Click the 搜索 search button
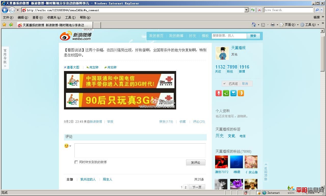 point(253,36)
